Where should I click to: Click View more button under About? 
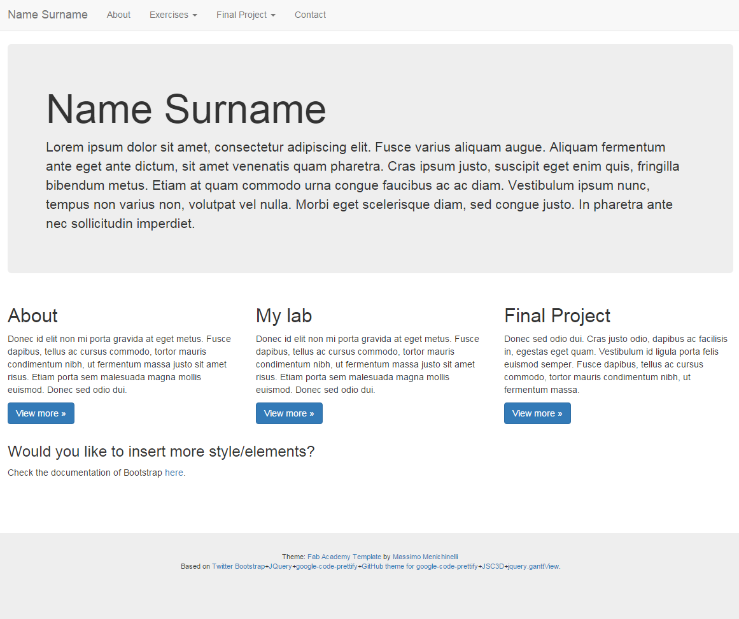click(41, 413)
